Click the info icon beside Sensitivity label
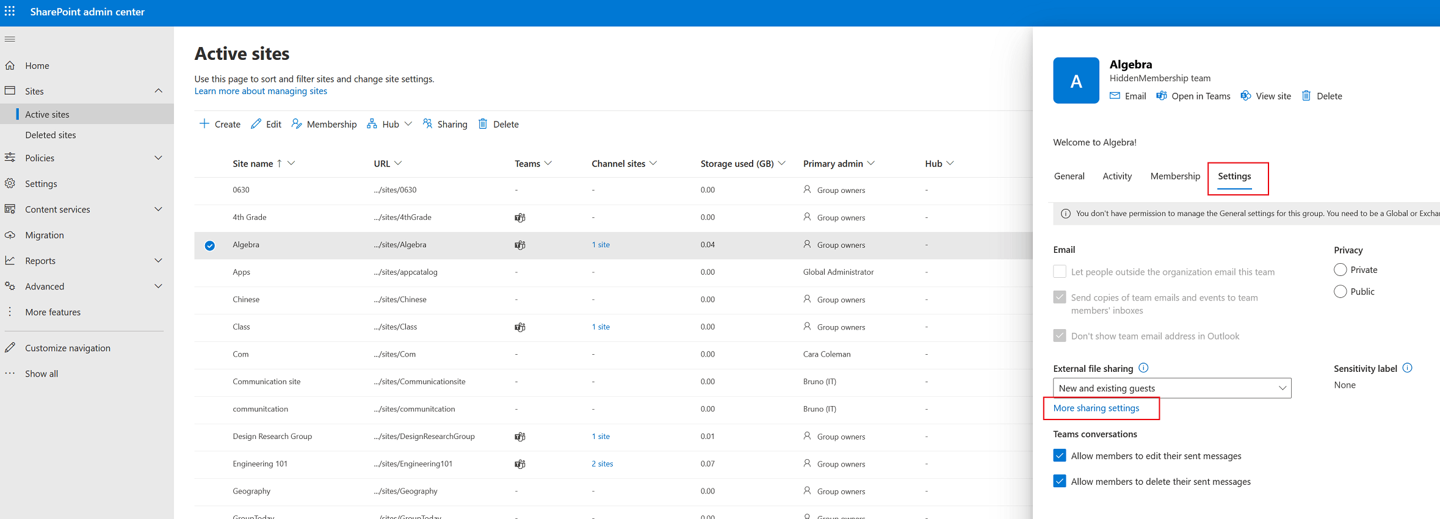1440x519 pixels. [x=1408, y=368]
